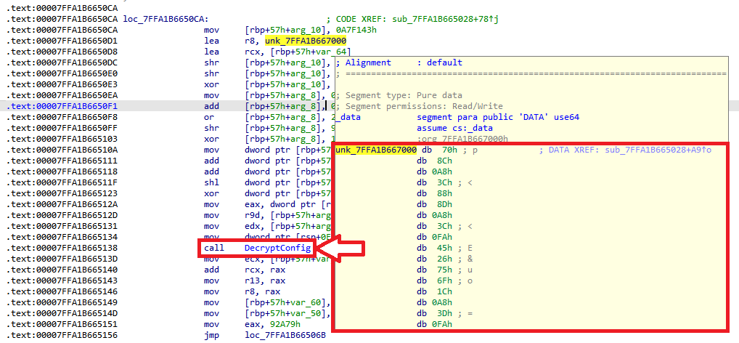
Task: Click address .text:00007FFA1B665151
Action: 62,325
